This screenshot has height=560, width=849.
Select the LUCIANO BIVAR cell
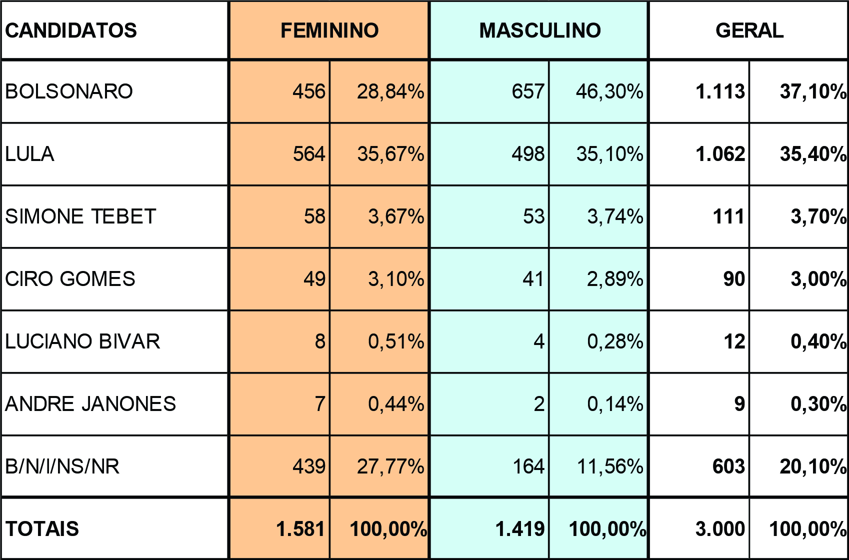point(114,341)
